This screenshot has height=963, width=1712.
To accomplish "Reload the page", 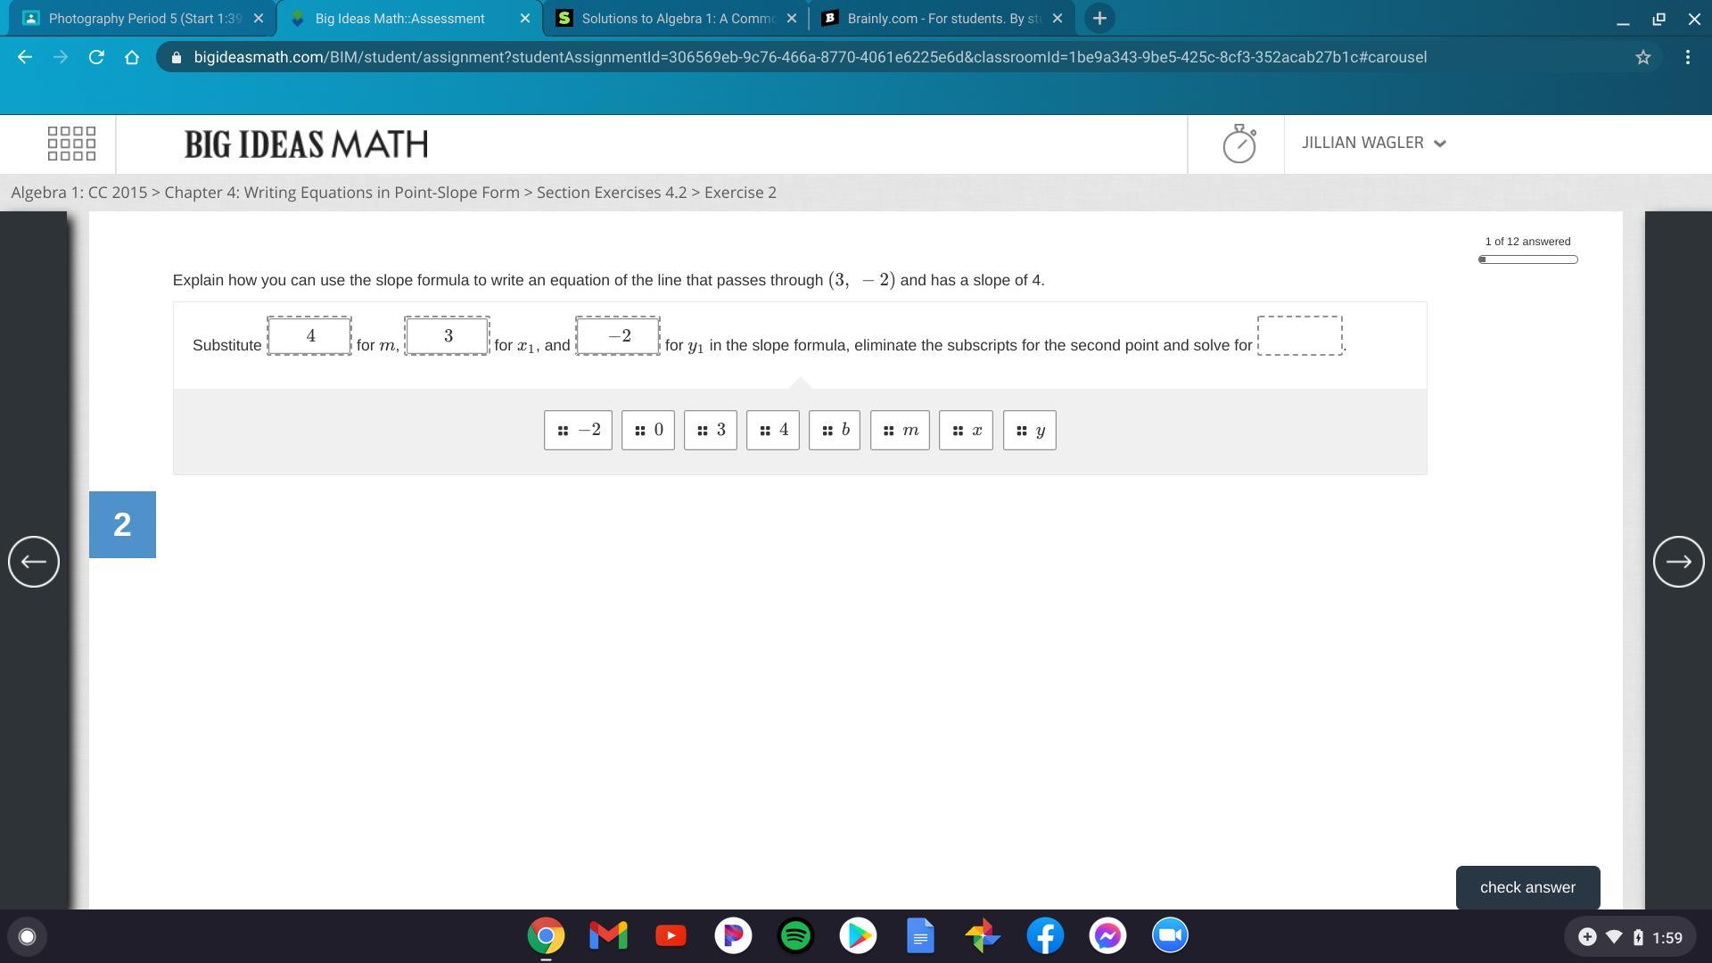I will [x=96, y=57].
